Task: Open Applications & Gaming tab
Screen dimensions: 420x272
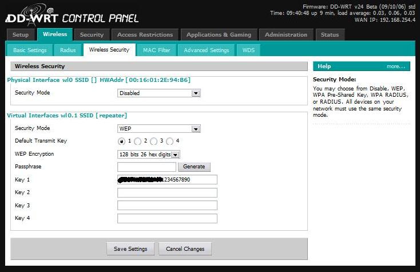Action: tap(219, 34)
